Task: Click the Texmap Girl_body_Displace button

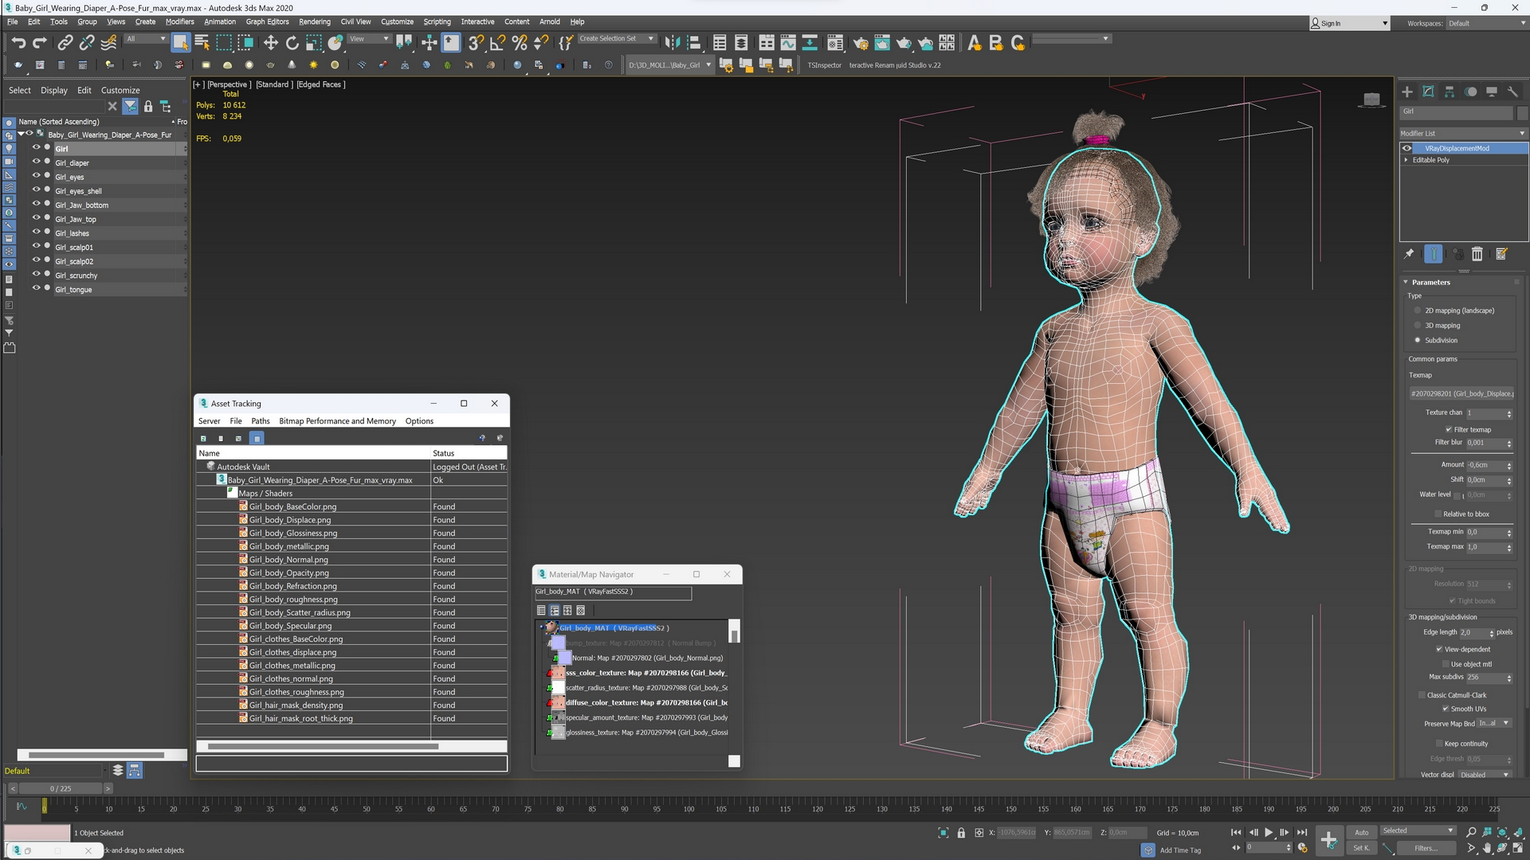Action: (x=1461, y=394)
